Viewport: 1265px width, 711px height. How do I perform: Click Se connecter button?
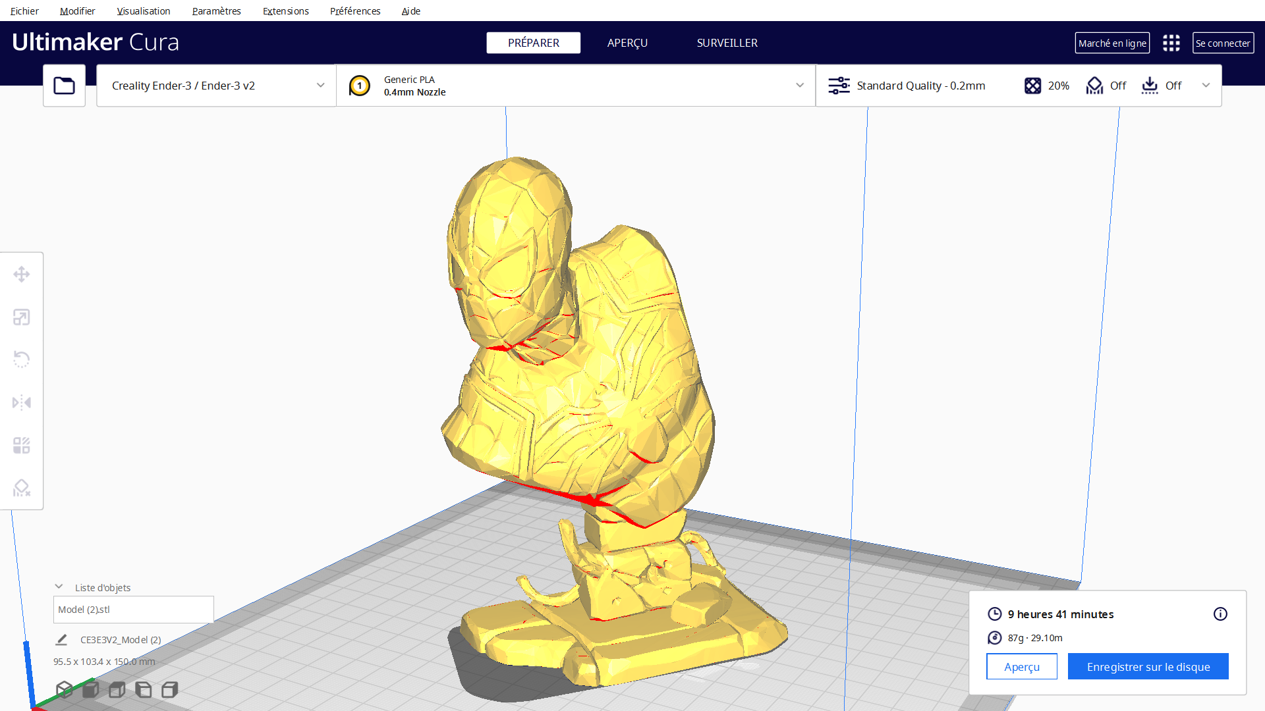(1223, 43)
